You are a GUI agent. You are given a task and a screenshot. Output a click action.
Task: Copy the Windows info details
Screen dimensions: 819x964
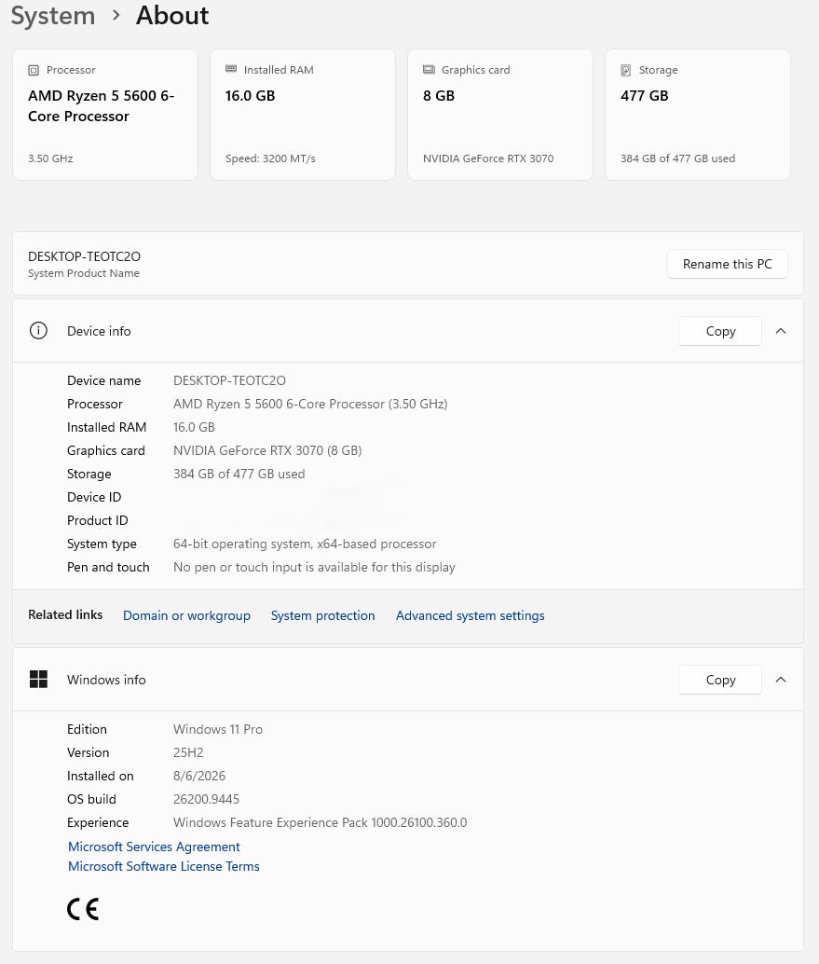(x=720, y=680)
